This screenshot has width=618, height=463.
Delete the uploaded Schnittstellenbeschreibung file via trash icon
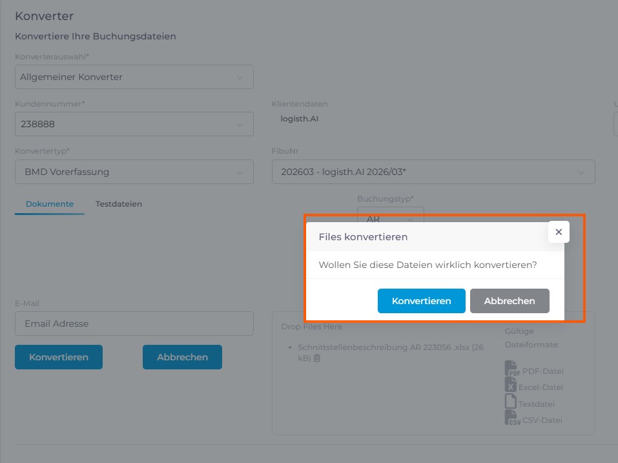point(317,358)
